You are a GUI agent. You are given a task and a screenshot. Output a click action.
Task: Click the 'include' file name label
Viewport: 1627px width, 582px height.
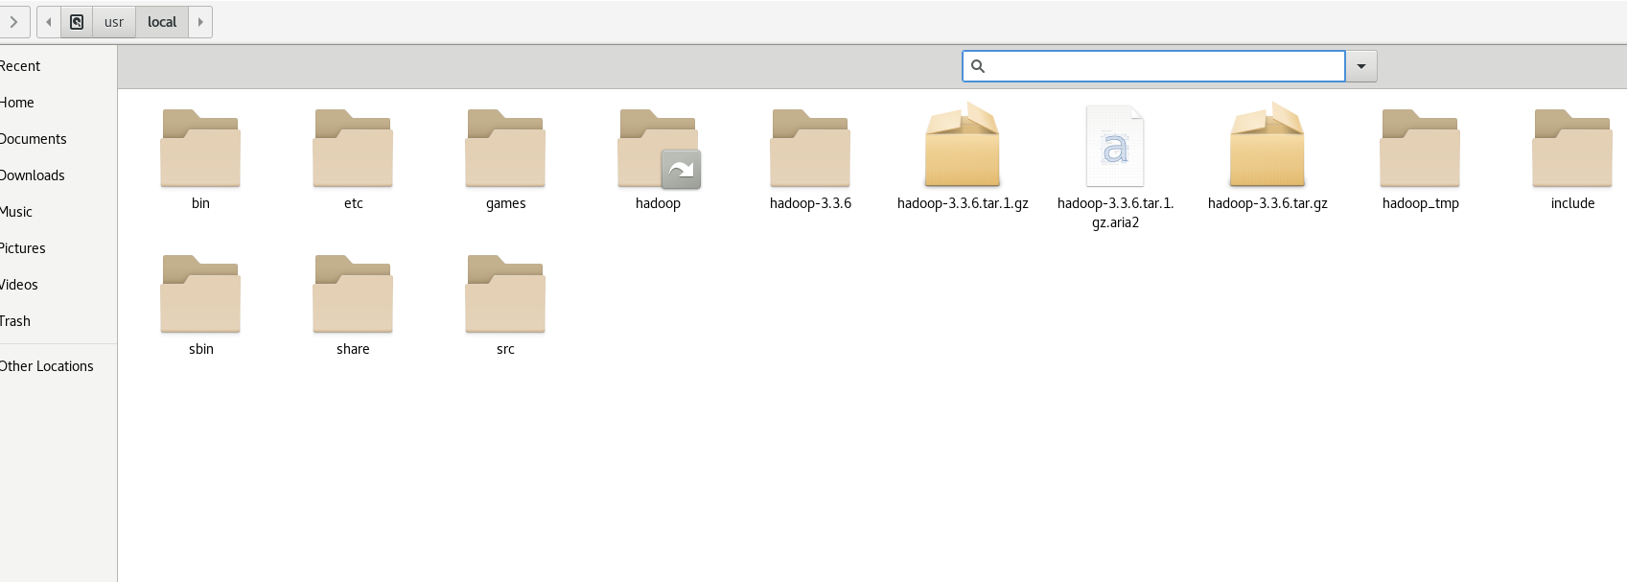pyautogui.click(x=1572, y=203)
